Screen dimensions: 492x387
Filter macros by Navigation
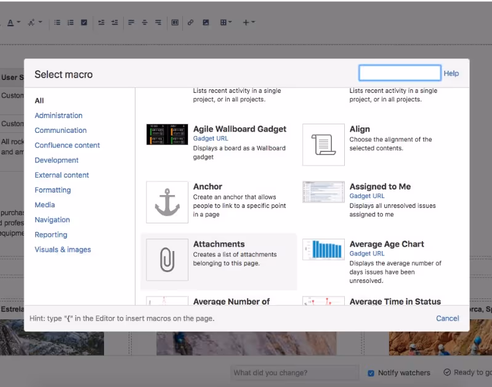pos(52,220)
